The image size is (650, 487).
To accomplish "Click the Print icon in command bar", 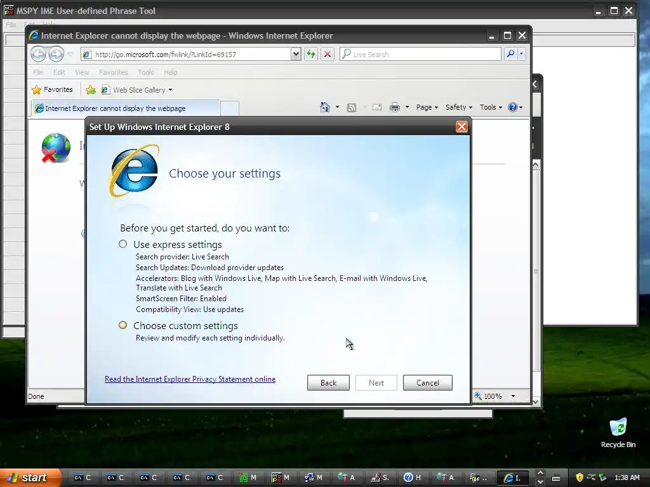I will (395, 107).
